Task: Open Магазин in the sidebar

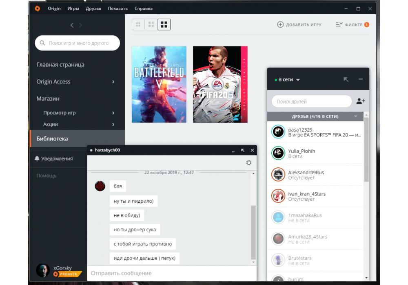Action: [48, 99]
